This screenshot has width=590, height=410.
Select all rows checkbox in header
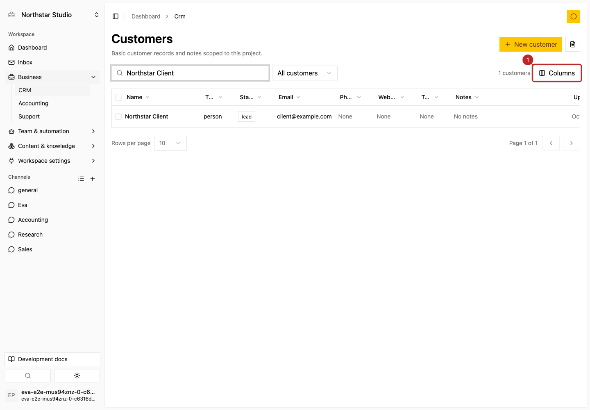pos(118,97)
